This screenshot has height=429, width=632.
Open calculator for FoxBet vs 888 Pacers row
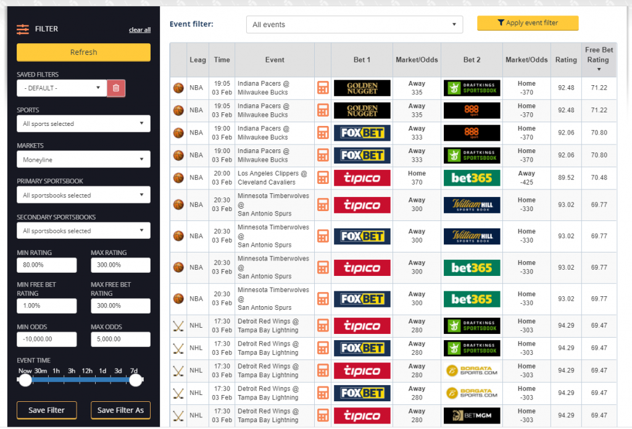tap(323, 133)
